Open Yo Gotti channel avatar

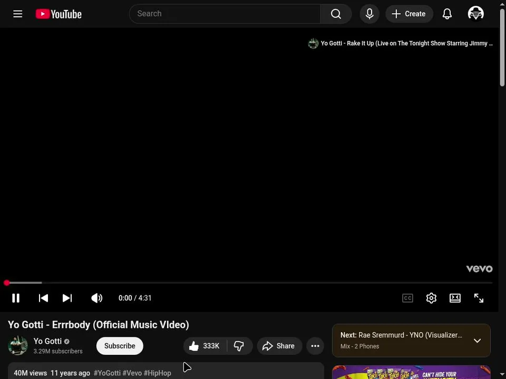point(18,345)
